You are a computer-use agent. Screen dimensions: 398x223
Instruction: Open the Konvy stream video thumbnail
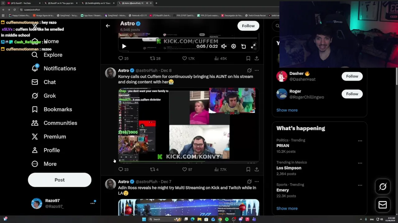(x=188, y=125)
